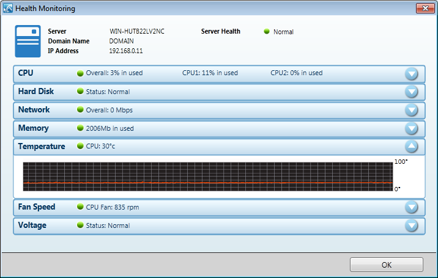Click the green Network status indicator
The height and width of the screenshot is (278, 438).
click(x=80, y=110)
